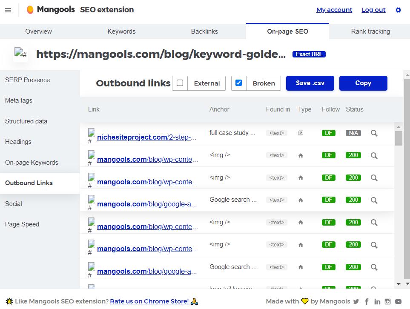Open the Rank tracking tab
The height and width of the screenshot is (309, 410).
(370, 31)
